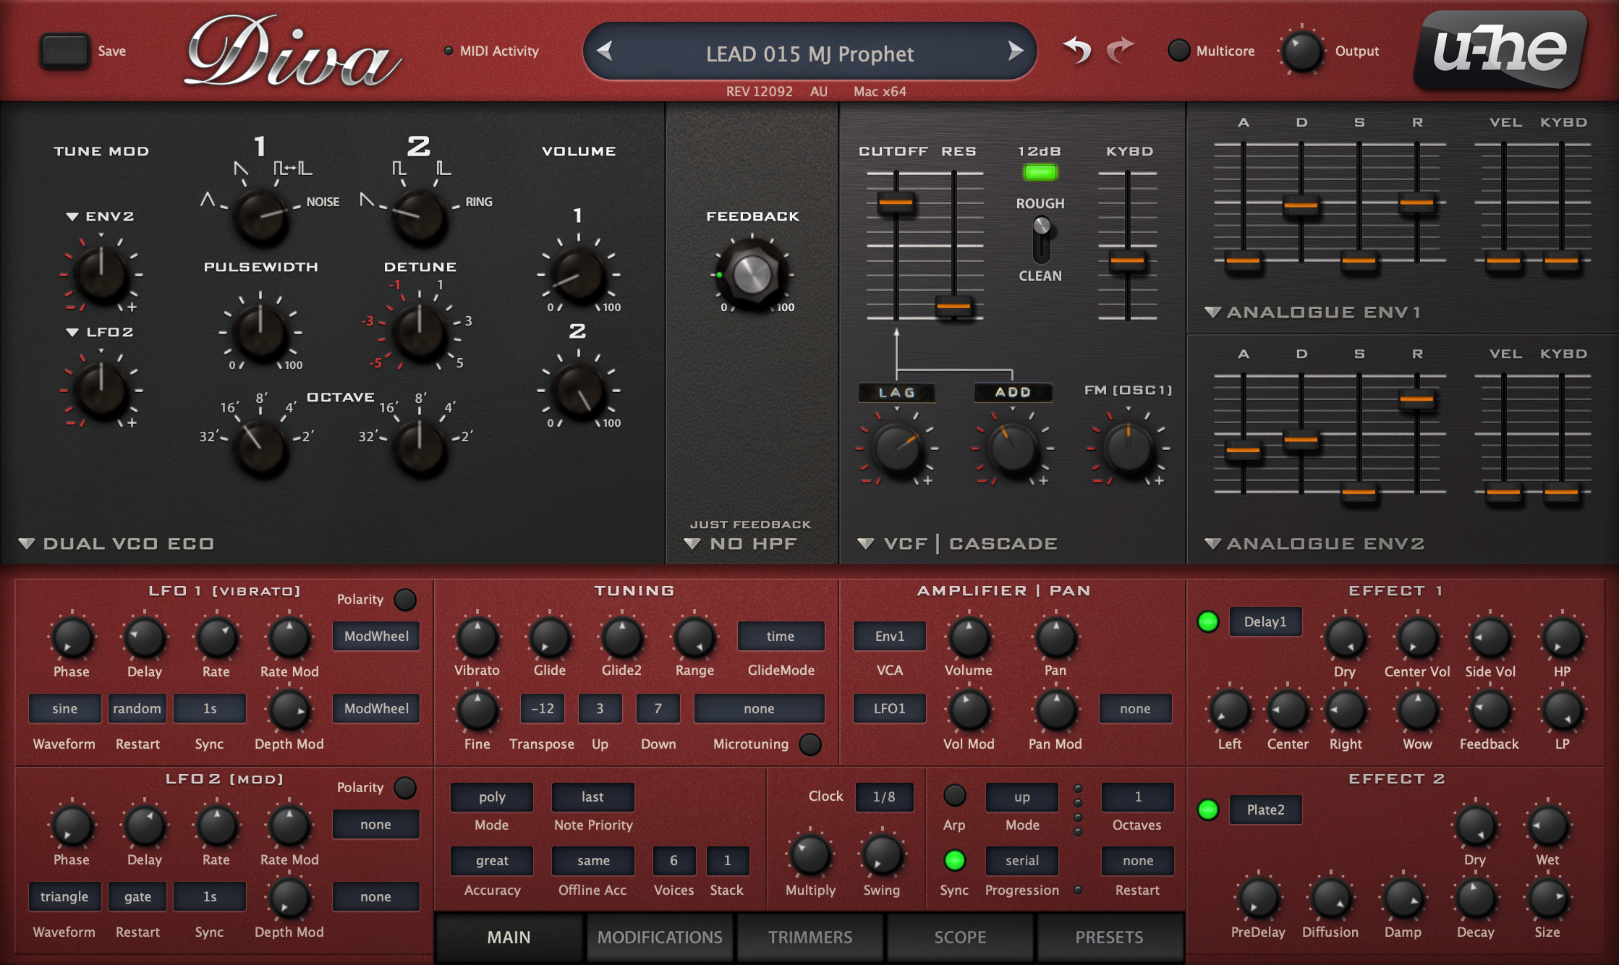Click the Effect 1 Wow knob
Screen dimensions: 1619x965
[1417, 710]
